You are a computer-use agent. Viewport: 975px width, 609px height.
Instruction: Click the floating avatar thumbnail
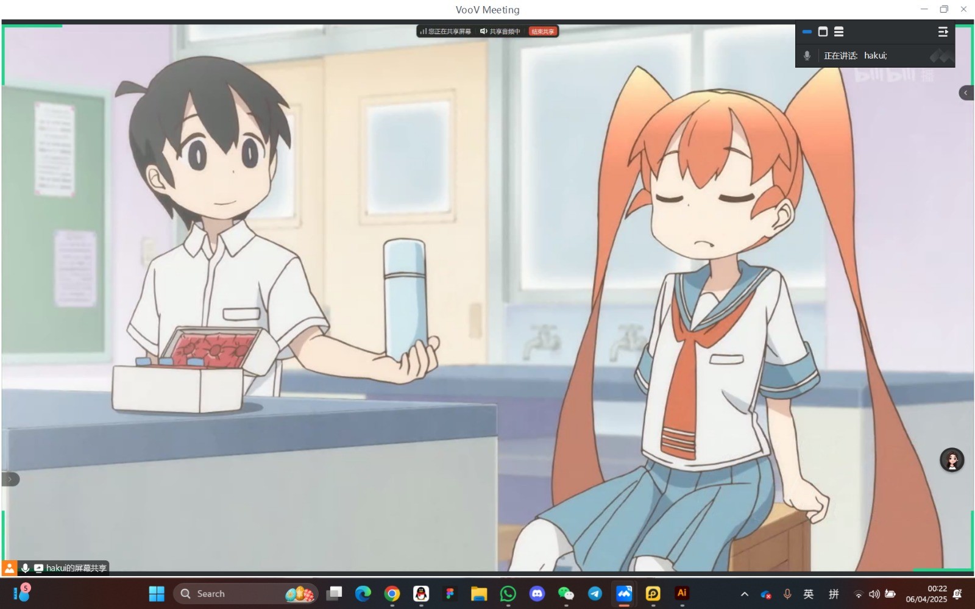point(952,460)
